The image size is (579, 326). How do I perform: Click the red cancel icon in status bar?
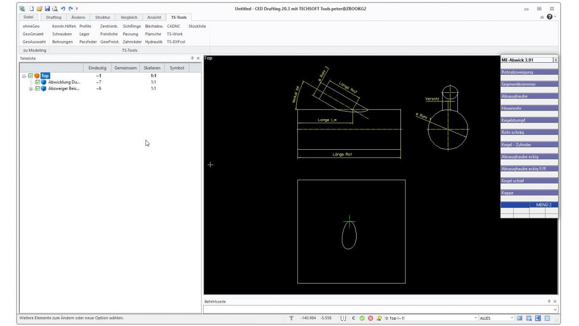pyautogui.click(x=370, y=318)
